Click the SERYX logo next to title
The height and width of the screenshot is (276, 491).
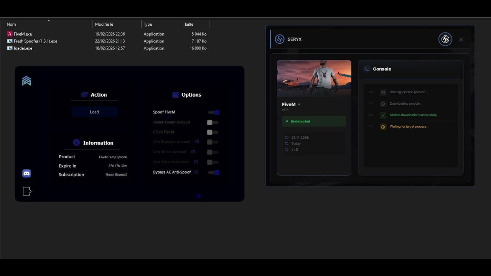(x=280, y=39)
